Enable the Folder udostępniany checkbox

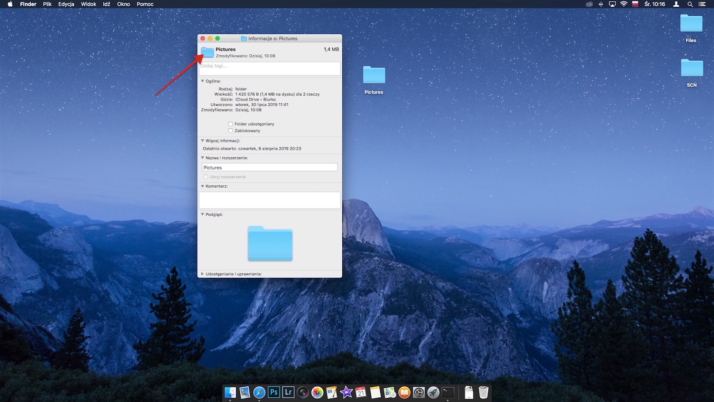[x=230, y=124]
